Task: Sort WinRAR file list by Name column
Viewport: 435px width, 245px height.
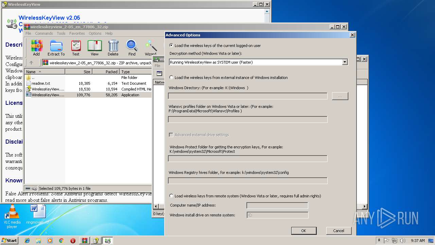Action: click(x=45, y=72)
